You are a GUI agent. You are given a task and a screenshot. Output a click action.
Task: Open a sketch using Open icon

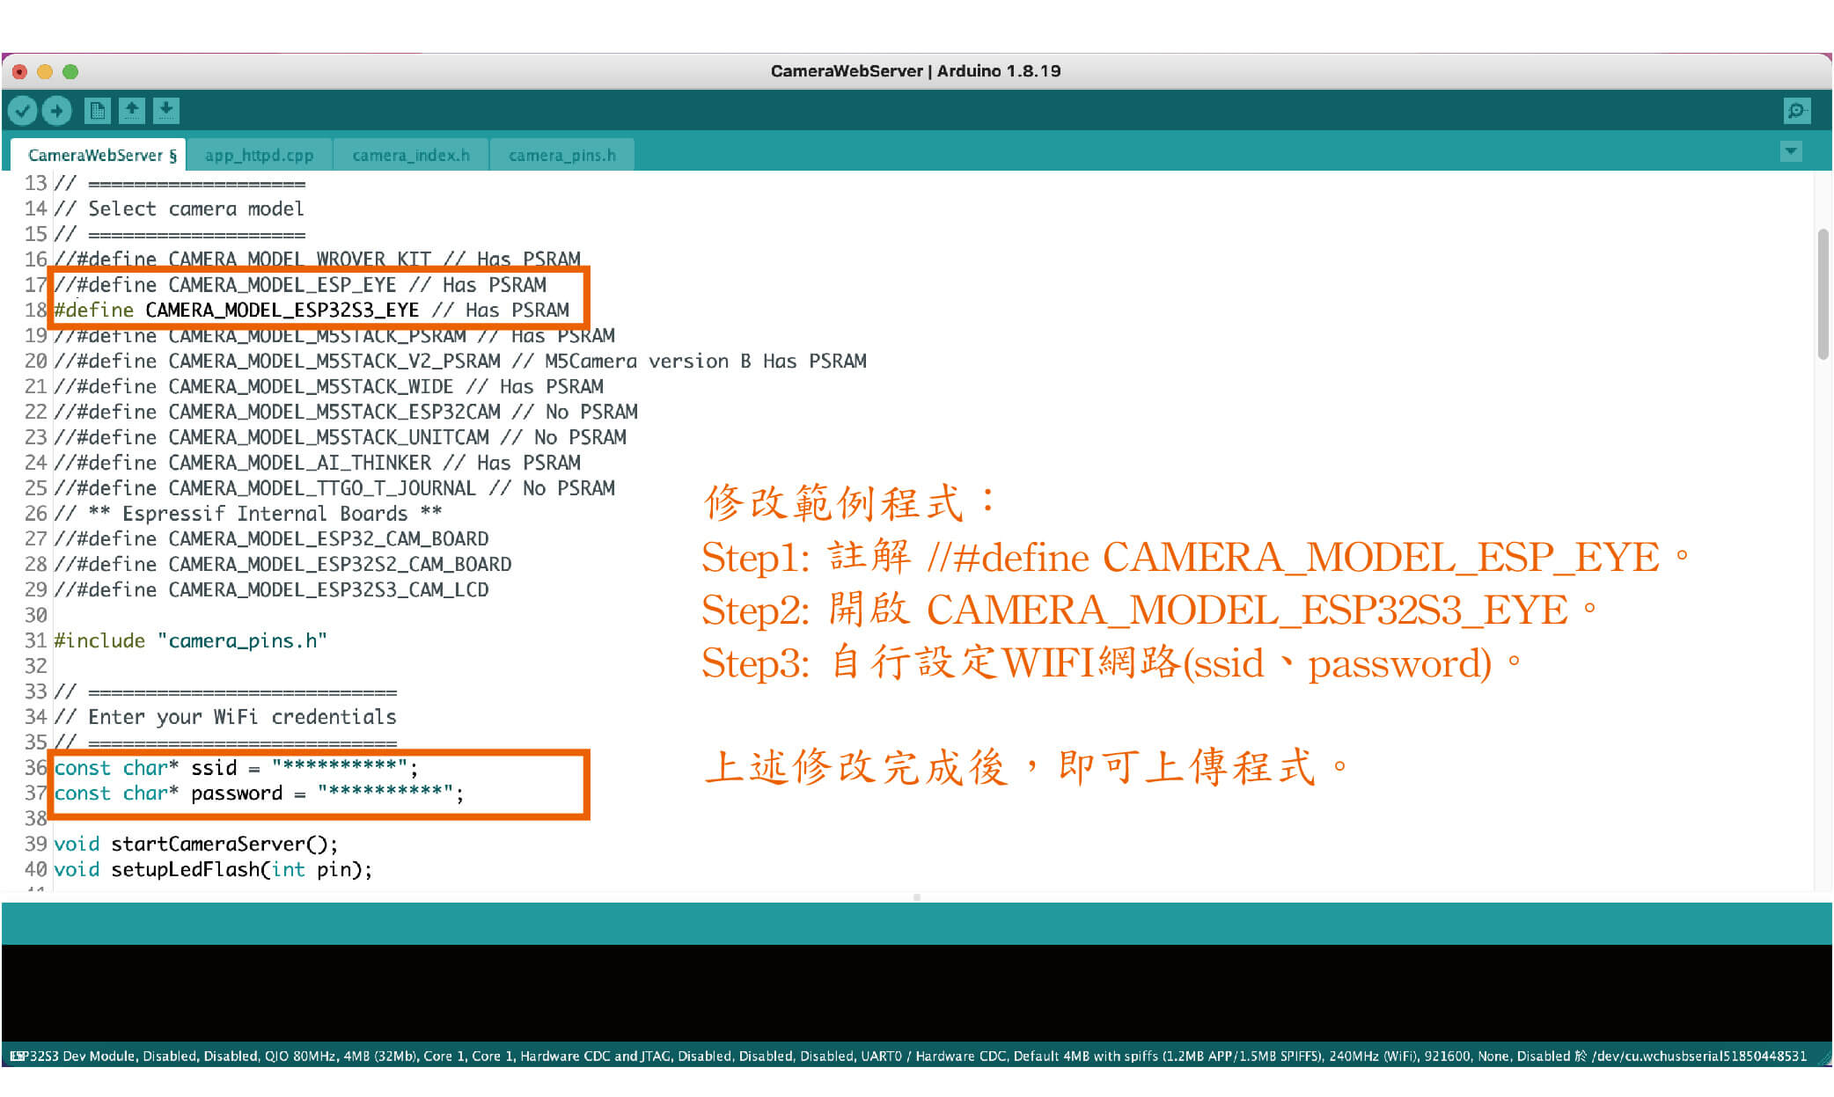tap(131, 110)
